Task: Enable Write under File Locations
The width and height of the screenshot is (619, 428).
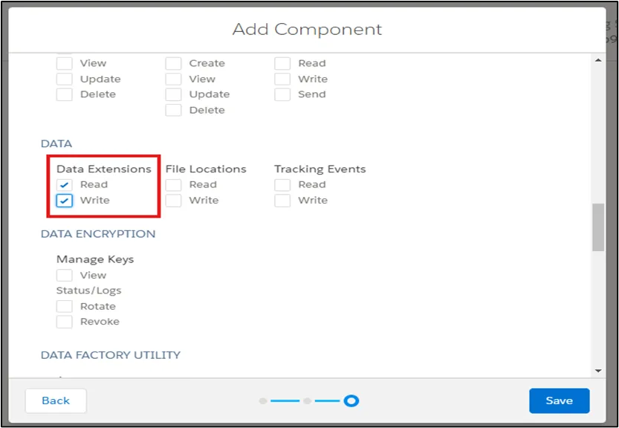Action: [x=173, y=200]
